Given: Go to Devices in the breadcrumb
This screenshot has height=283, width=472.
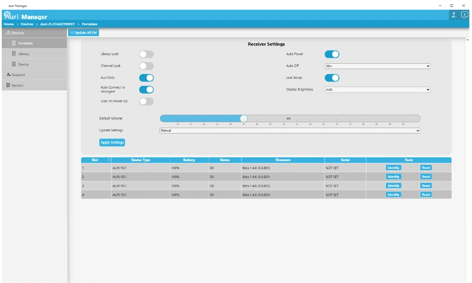Looking at the screenshot, I should tap(27, 24).
